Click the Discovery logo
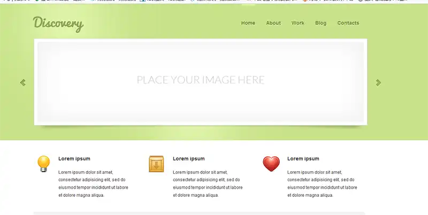 (x=58, y=24)
